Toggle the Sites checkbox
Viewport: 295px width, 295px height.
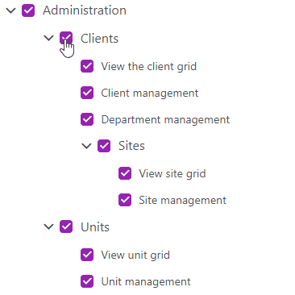pos(104,146)
